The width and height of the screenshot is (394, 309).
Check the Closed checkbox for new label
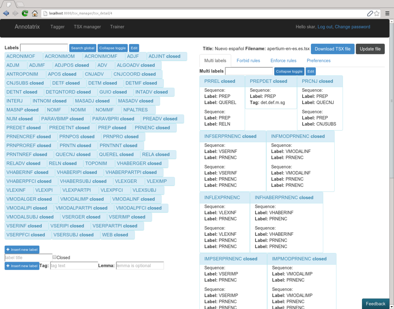(x=54, y=257)
